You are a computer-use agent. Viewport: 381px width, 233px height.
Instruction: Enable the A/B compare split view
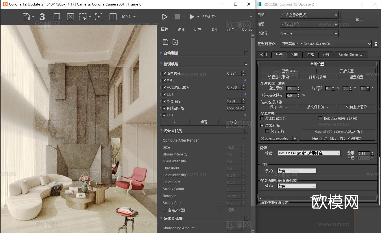pos(113,16)
